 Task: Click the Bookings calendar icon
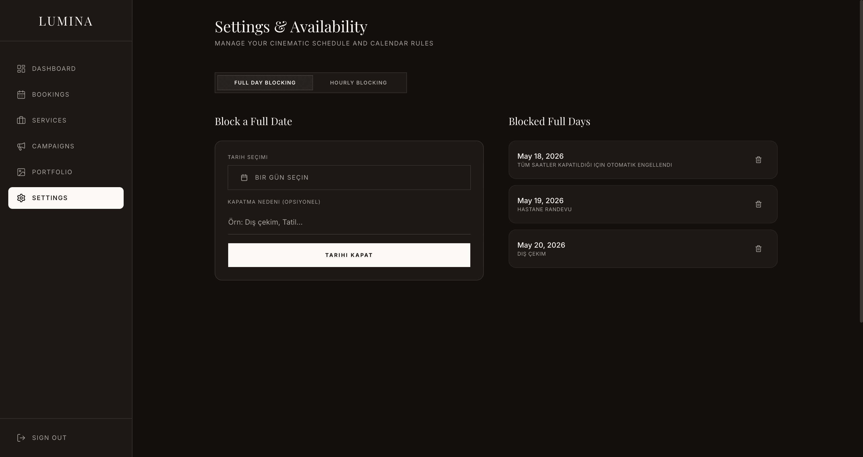click(x=21, y=95)
